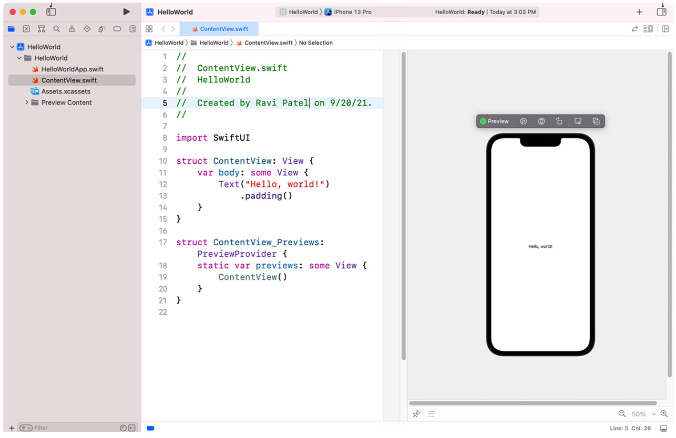Click the Preview button in canvas toolbar
The width and height of the screenshot is (676, 438).
[494, 121]
